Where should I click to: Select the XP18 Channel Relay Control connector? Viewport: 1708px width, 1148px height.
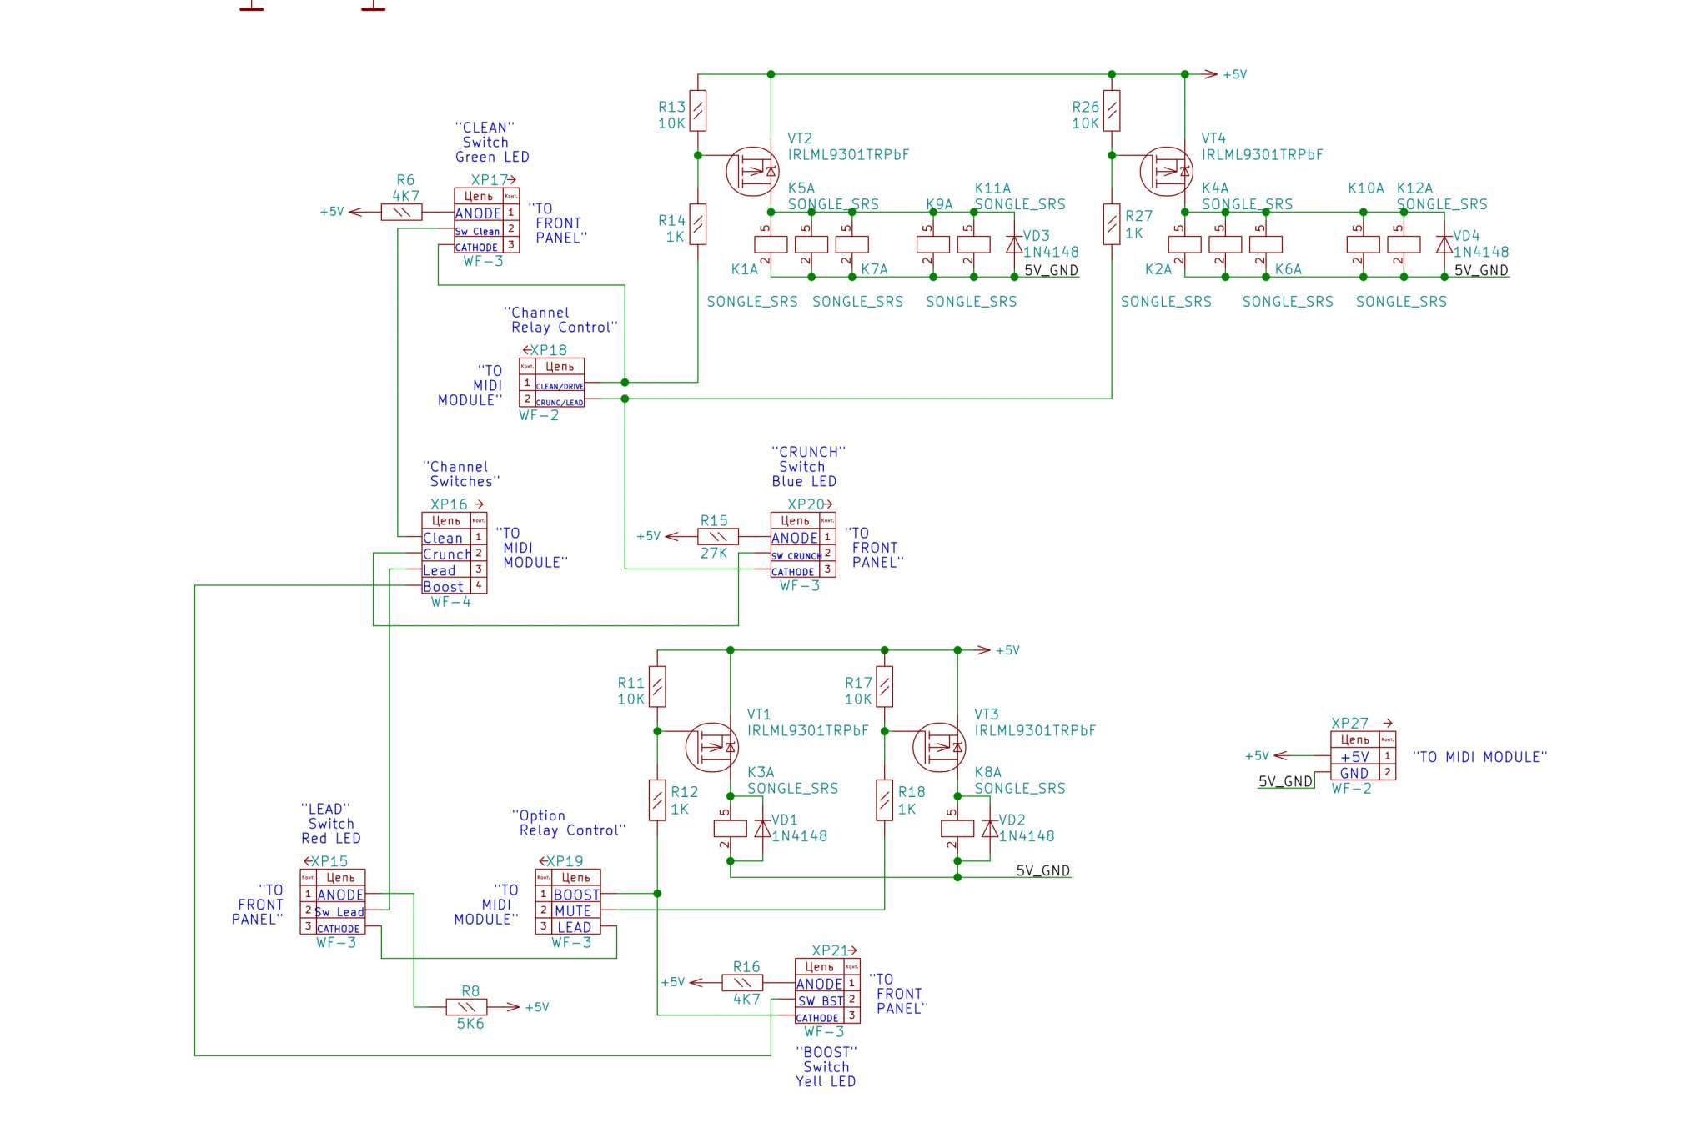551,383
